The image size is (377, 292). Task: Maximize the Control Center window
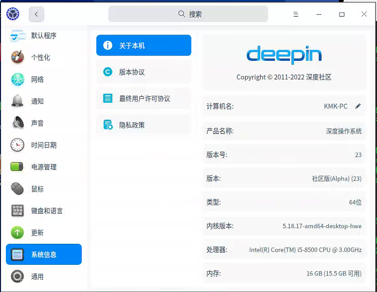tap(341, 15)
